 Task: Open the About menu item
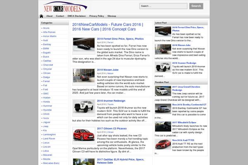pos(49,16)
